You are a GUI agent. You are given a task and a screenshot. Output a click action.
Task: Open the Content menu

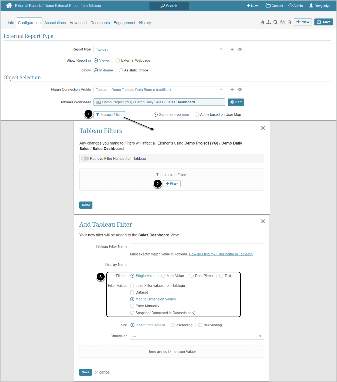[x=274, y=6]
